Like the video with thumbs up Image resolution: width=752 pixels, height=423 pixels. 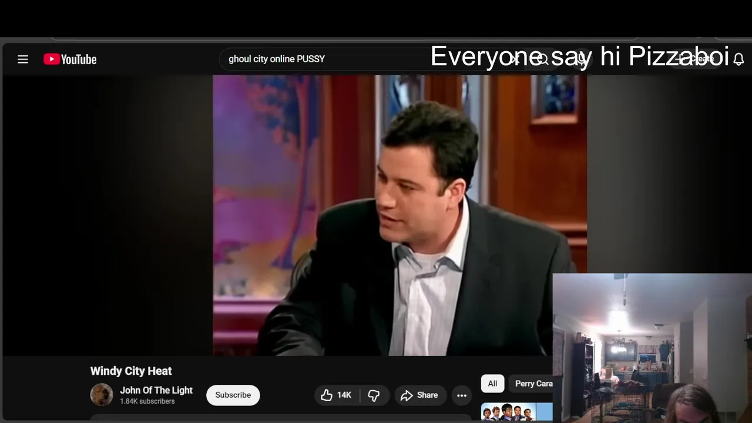pyautogui.click(x=337, y=395)
